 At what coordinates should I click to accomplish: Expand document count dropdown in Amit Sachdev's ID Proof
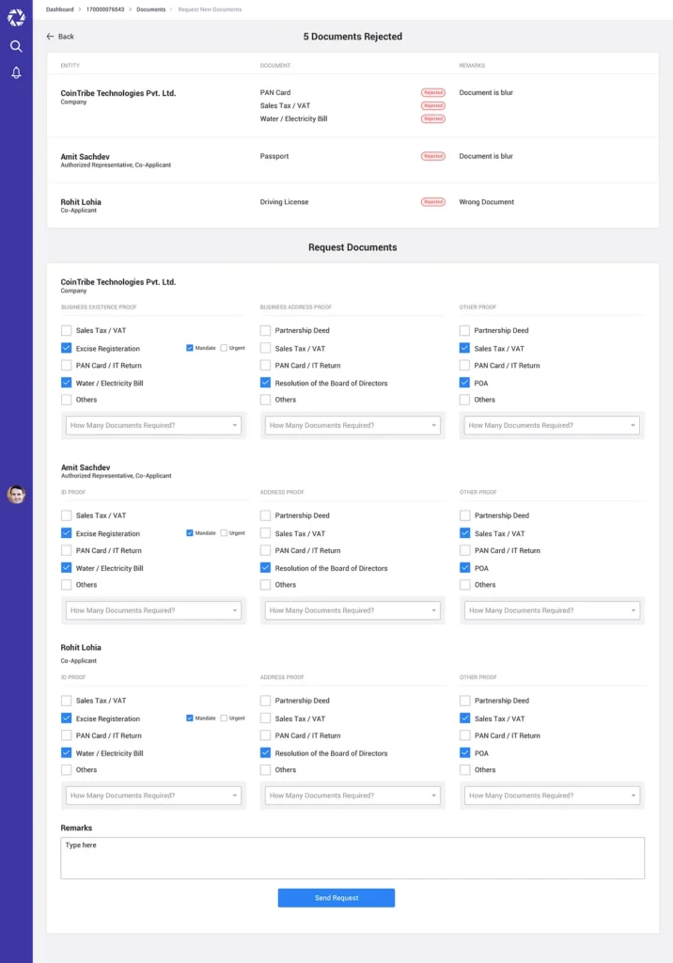click(153, 610)
